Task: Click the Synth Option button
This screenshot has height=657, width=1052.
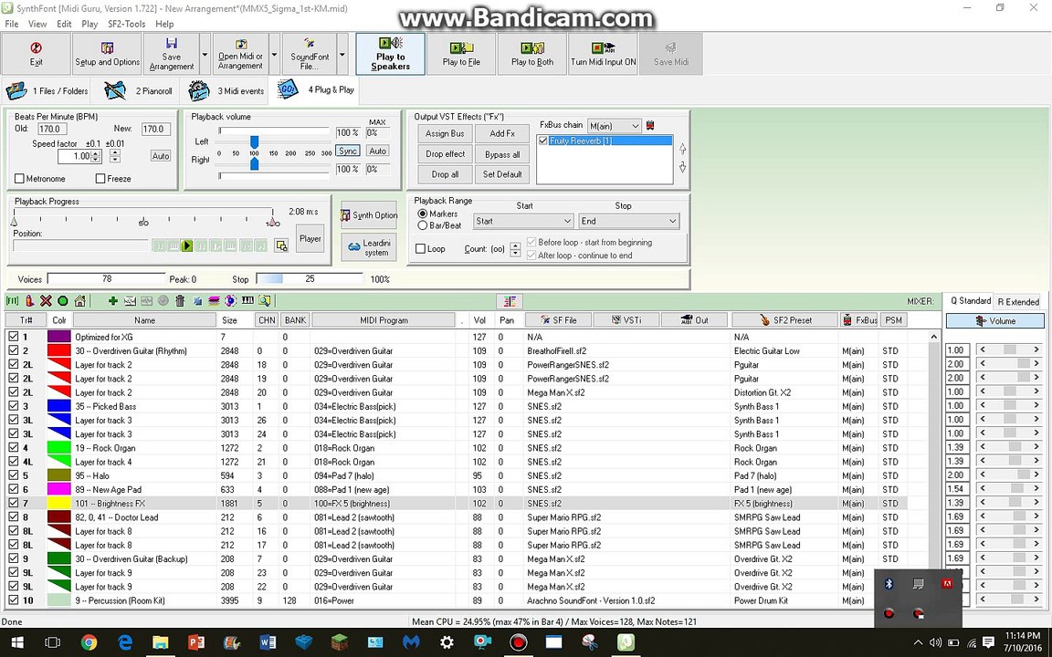Action: coord(369,215)
